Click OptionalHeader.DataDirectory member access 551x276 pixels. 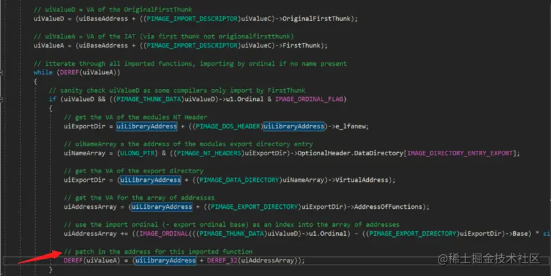(x=350, y=153)
